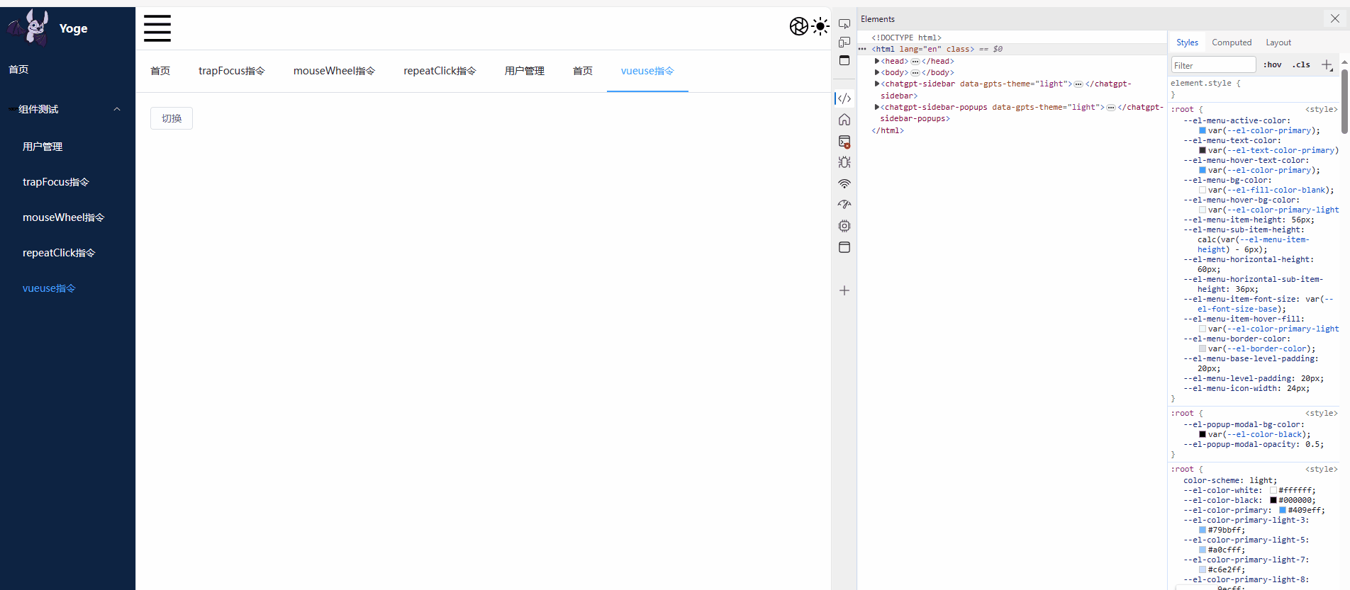The height and width of the screenshot is (590, 1350).
Task: Open the DevTools Welcome home icon
Action: tap(844, 120)
